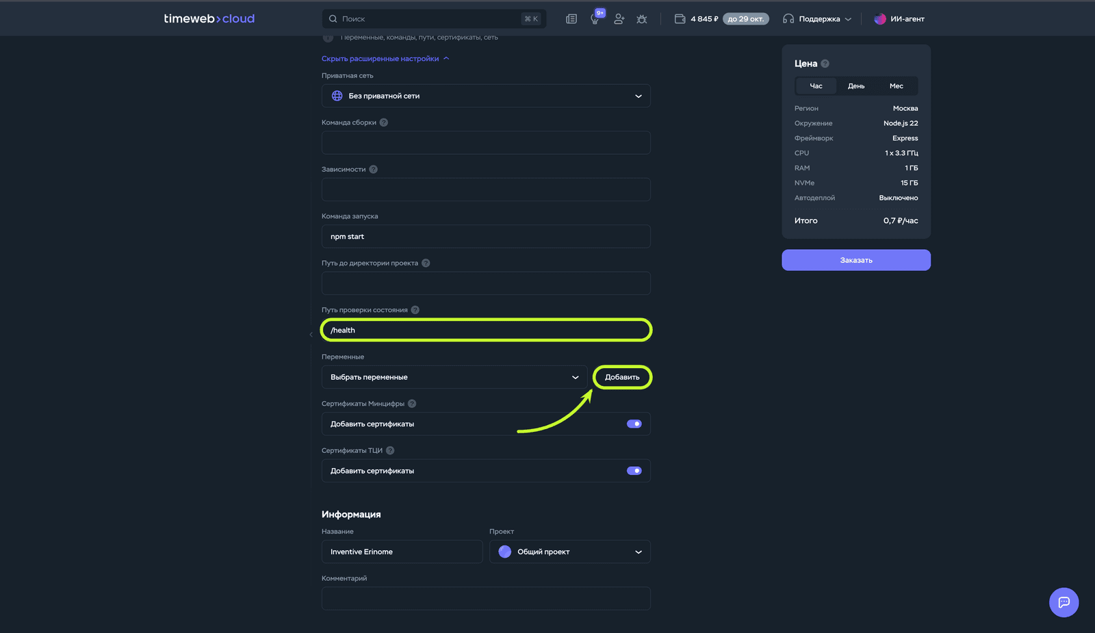Click the Команда запуска field with npm start
1095x633 pixels.
coord(486,236)
